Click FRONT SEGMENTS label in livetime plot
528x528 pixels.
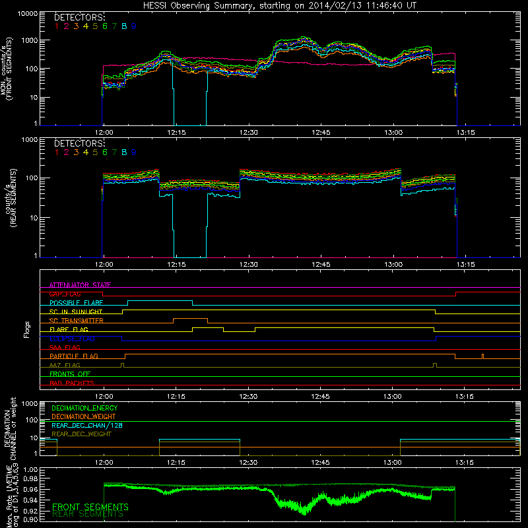click(90, 507)
